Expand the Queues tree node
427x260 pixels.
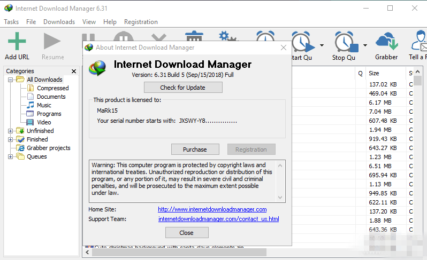pyautogui.click(x=10, y=157)
